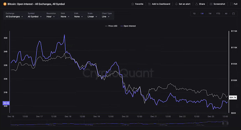Click the Favorite star icon
The height and width of the screenshot is (130, 241).
(133, 4)
